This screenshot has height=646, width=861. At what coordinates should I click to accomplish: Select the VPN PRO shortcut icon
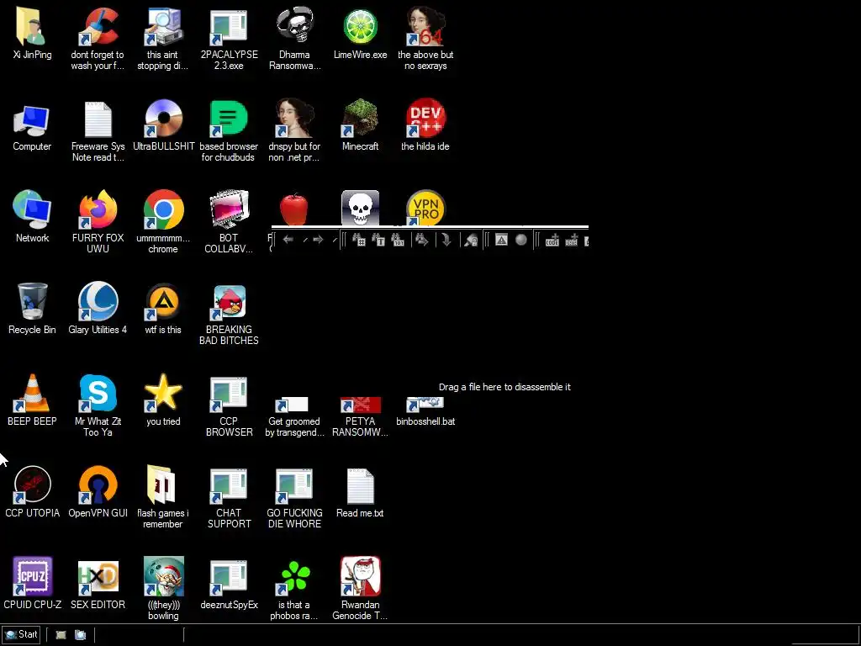pos(425,208)
